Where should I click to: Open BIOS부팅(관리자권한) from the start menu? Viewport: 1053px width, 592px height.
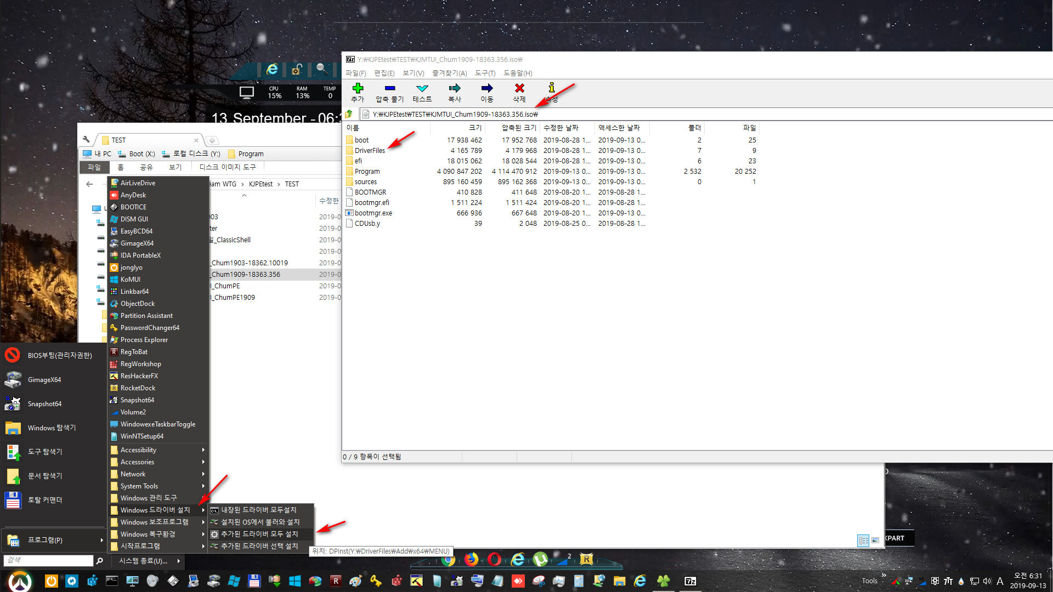pos(54,355)
